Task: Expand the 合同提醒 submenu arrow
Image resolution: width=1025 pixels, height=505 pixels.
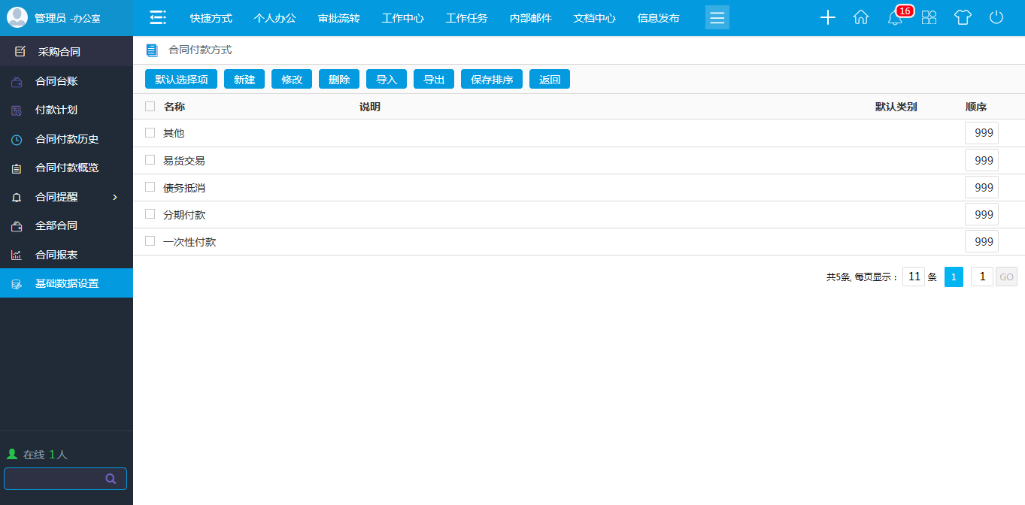Action: coord(115,197)
